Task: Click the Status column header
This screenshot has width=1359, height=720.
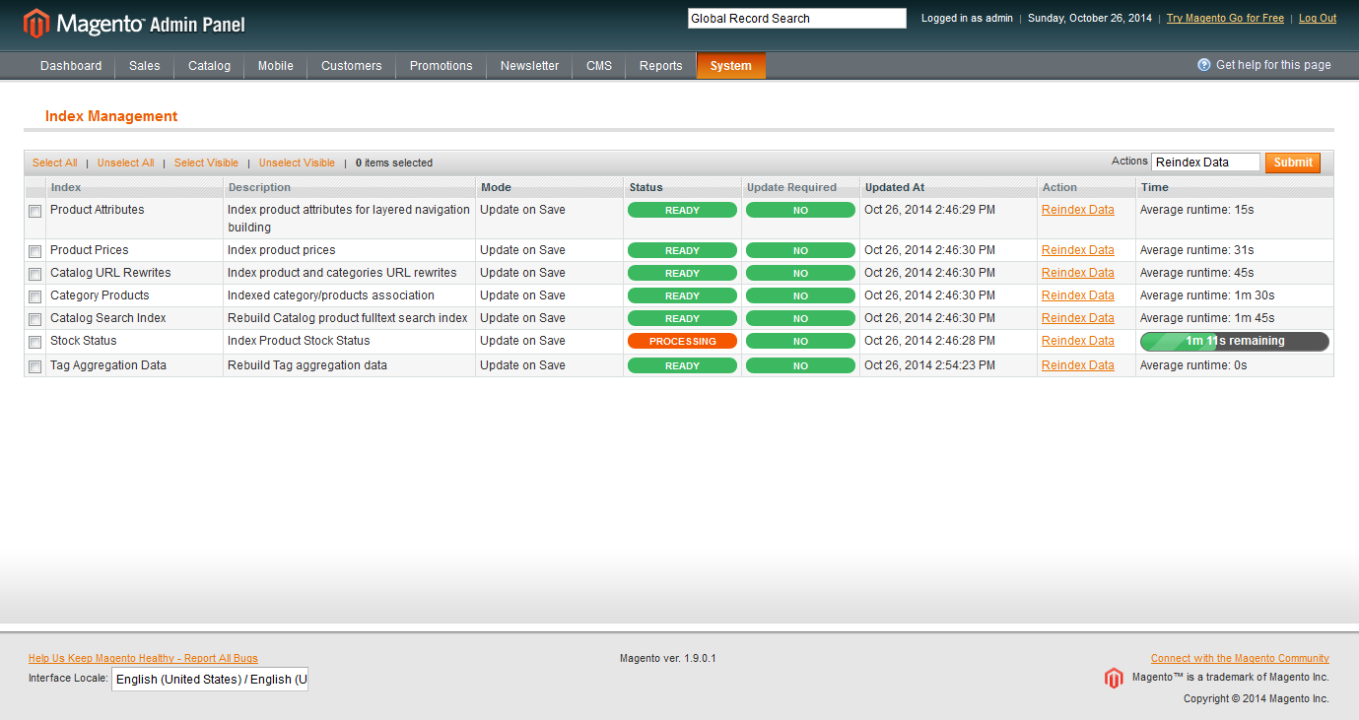Action: tap(646, 187)
